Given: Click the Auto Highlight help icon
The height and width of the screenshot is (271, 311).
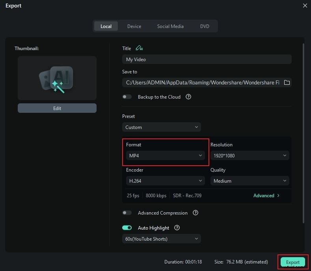Looking at the screenshot, I should click(177, 228).
